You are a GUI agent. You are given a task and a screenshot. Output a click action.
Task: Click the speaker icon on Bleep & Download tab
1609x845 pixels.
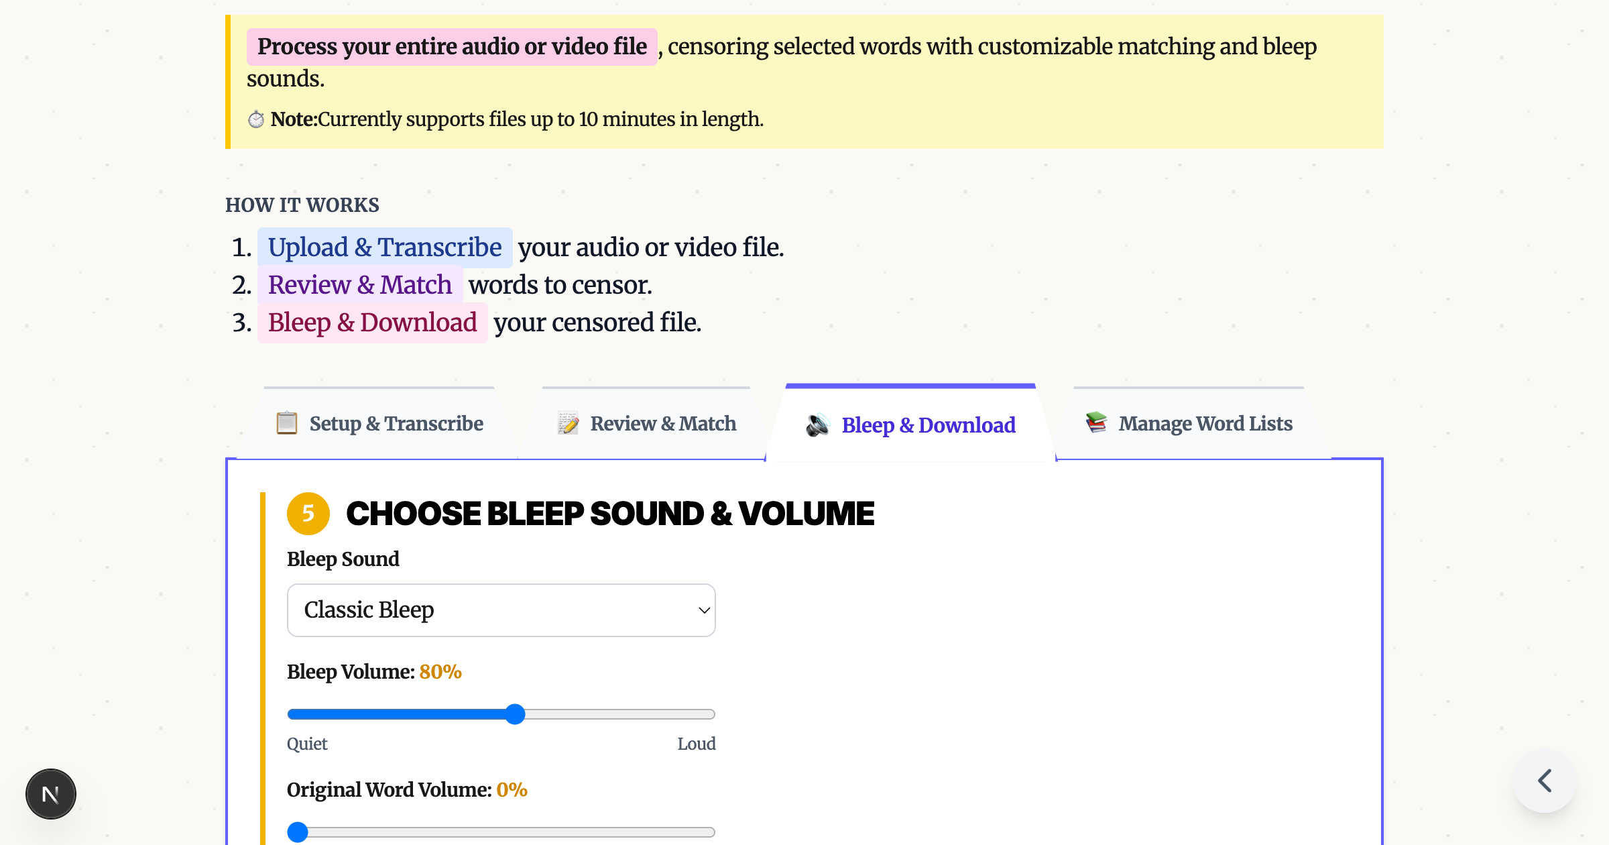[817, 425]
